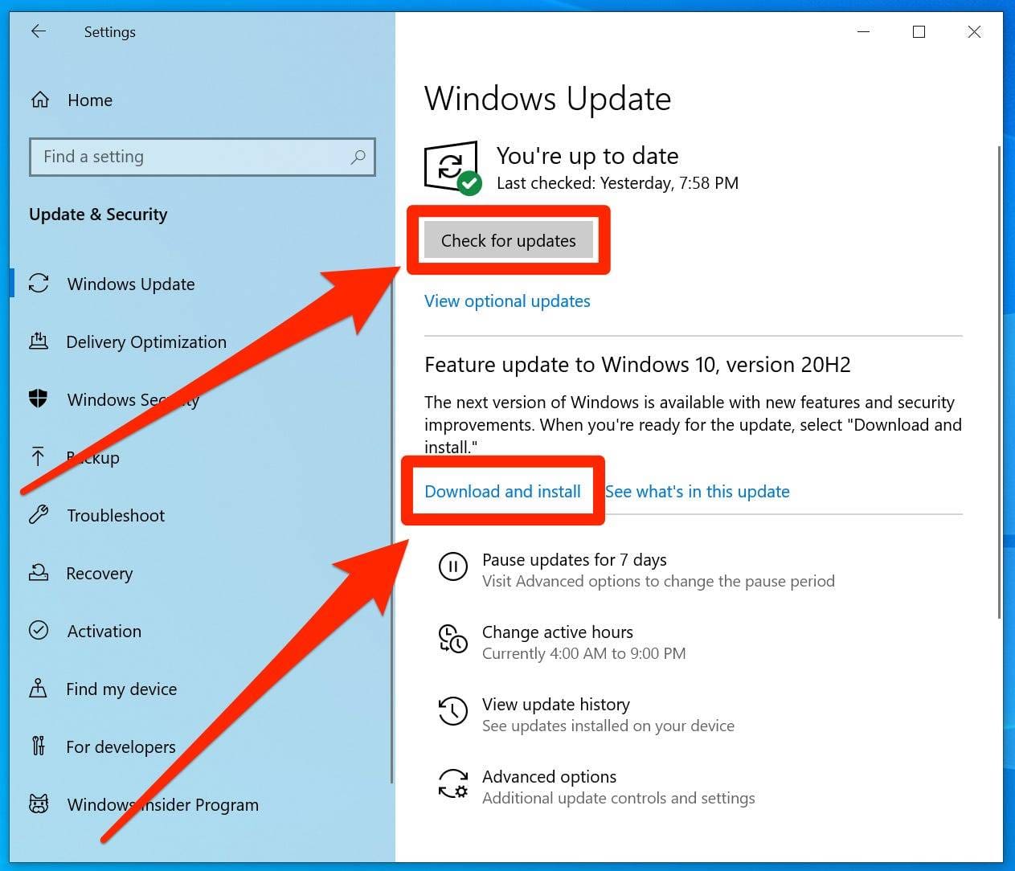The width and height of the screenshot is (1015, 871).
Task: Close the Settings window
Action: pos(974,32)
